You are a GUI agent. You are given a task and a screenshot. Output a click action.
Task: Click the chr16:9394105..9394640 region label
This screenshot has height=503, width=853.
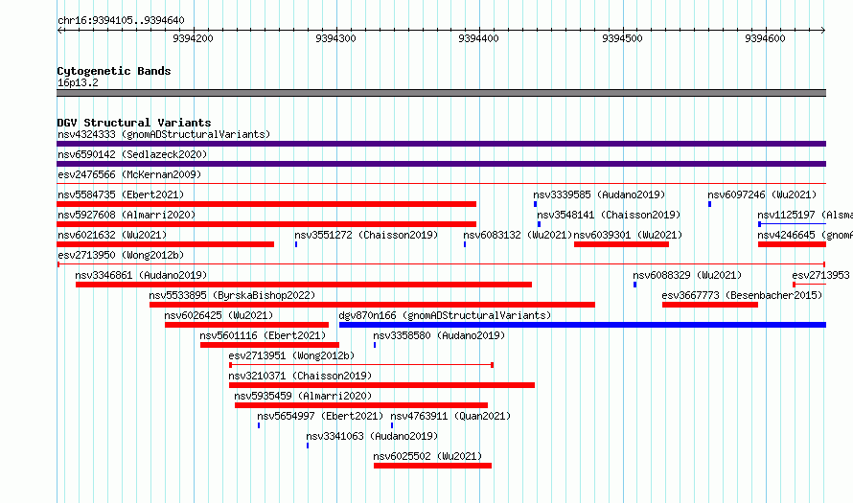(x=121, y=20)
